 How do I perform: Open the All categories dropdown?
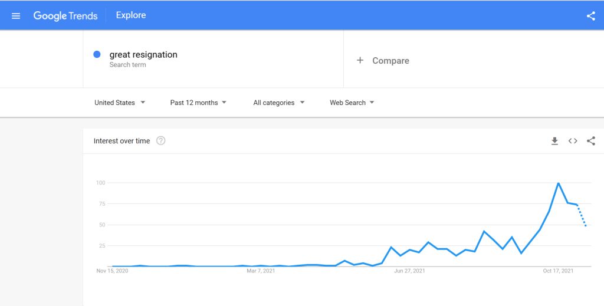pos(279,103)
